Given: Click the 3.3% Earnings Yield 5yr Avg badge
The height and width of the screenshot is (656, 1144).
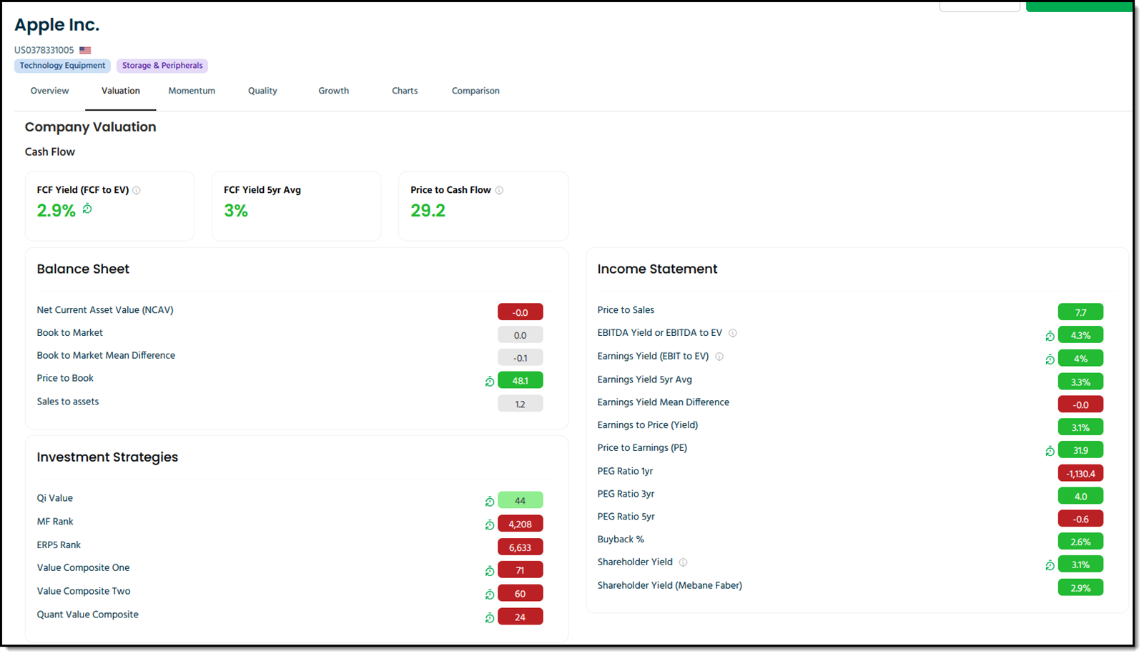Looking at the screenshot, I should click(x=1081, y=382).
